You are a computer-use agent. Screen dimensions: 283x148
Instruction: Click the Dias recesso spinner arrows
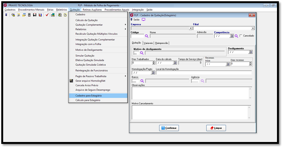tap(250, 64)
